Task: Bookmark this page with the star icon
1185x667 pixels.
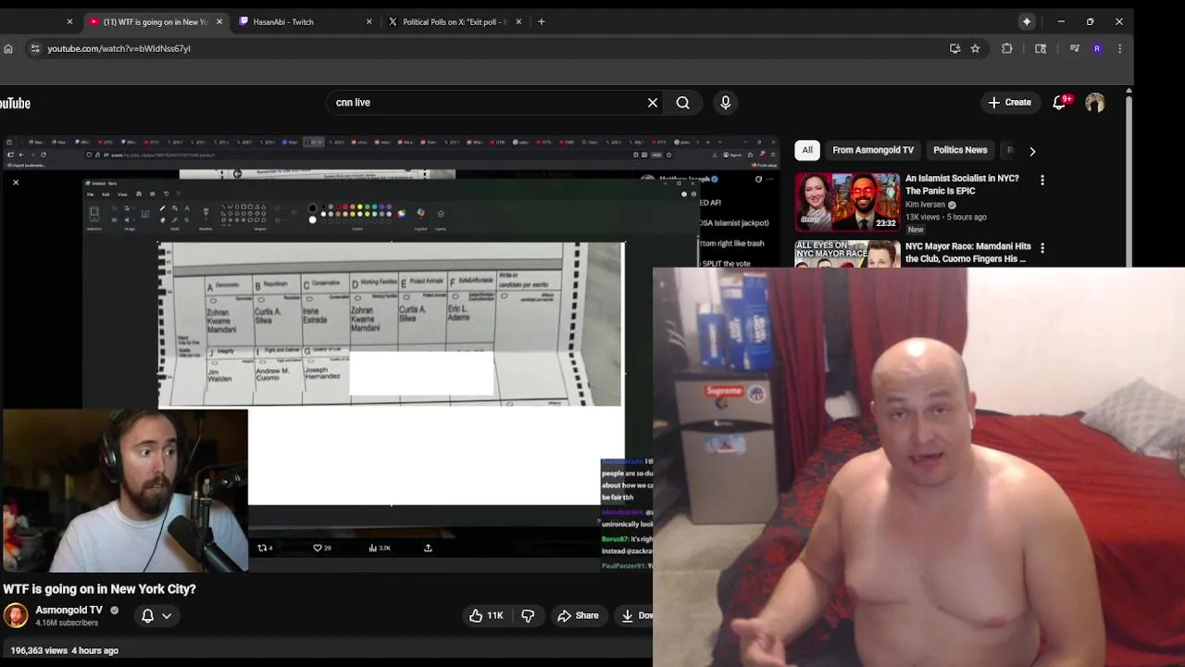Action: (975, 48)
